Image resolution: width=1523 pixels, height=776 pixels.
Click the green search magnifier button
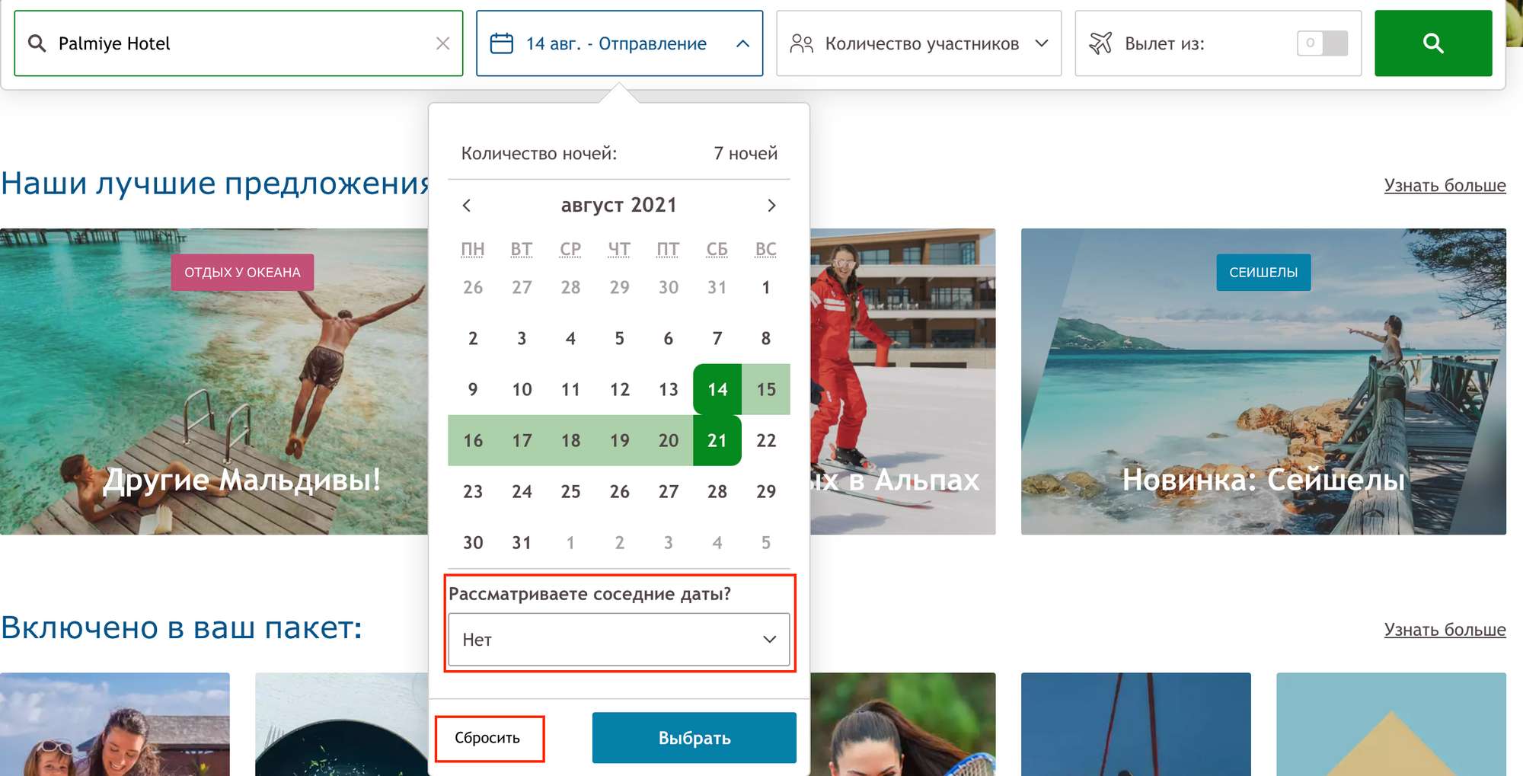point(1432,43)
